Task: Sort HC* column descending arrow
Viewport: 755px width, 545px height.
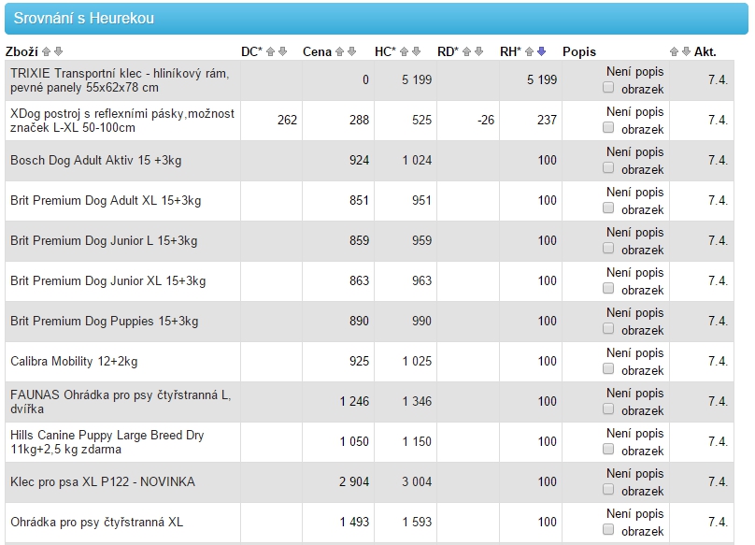Action: coord(416,52)
